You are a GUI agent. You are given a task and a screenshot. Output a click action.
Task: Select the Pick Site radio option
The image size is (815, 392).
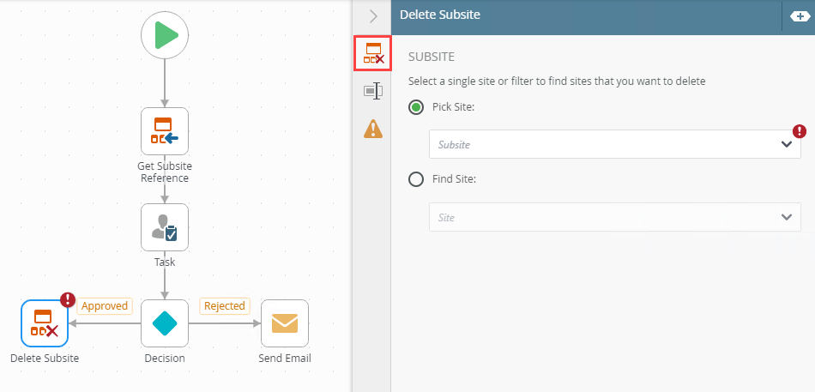click(416, 107)
